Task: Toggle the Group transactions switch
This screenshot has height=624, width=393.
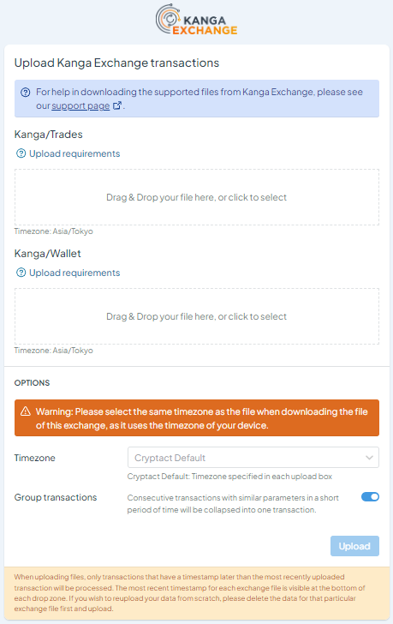Action: pos(370,496)
